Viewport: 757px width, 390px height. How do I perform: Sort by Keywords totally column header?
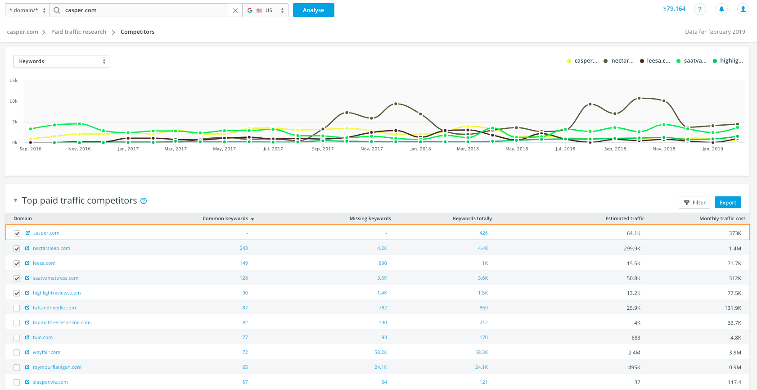pos(472,218)
